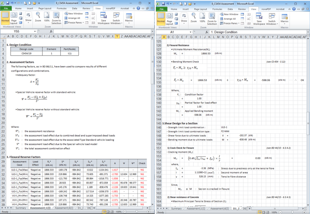310x214 pixels.
Task: Click Zoom to Selection in right window
Action: [x=212, y=19]
